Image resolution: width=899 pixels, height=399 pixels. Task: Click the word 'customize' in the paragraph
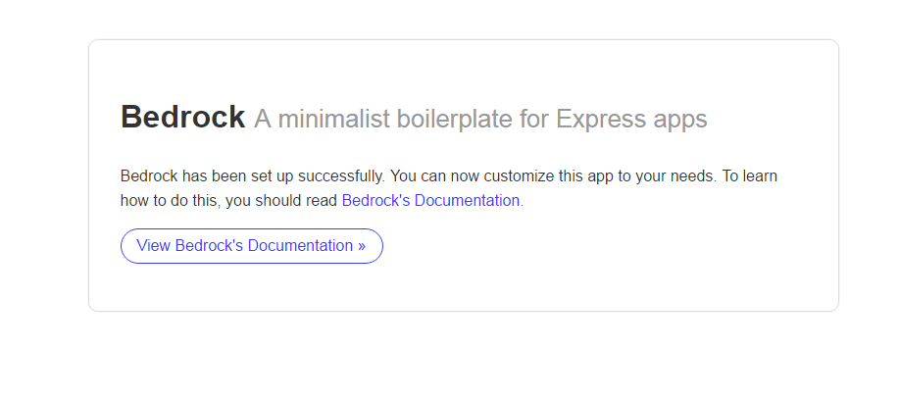coord(519,176)
